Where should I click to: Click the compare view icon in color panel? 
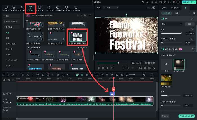click(194, 13)
